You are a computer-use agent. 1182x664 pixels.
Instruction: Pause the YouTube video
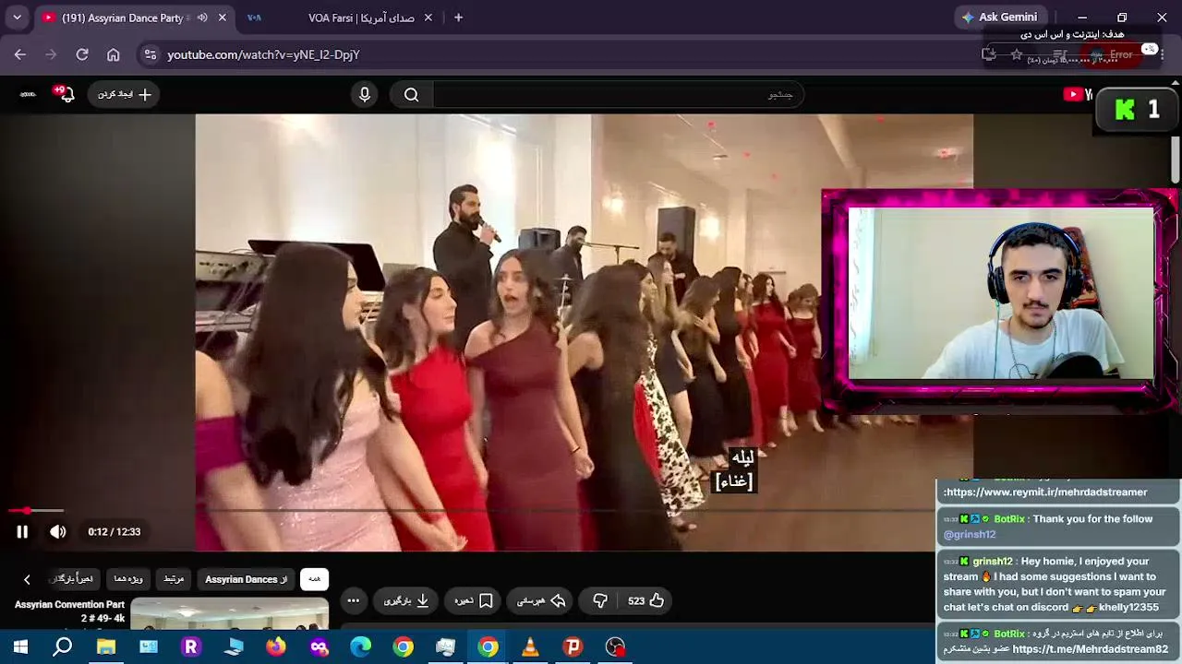(x=22, y=532)
